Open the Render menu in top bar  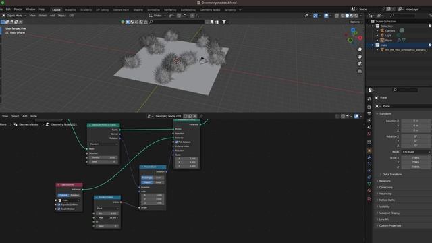pyautogui.click(x=18, y=9)
